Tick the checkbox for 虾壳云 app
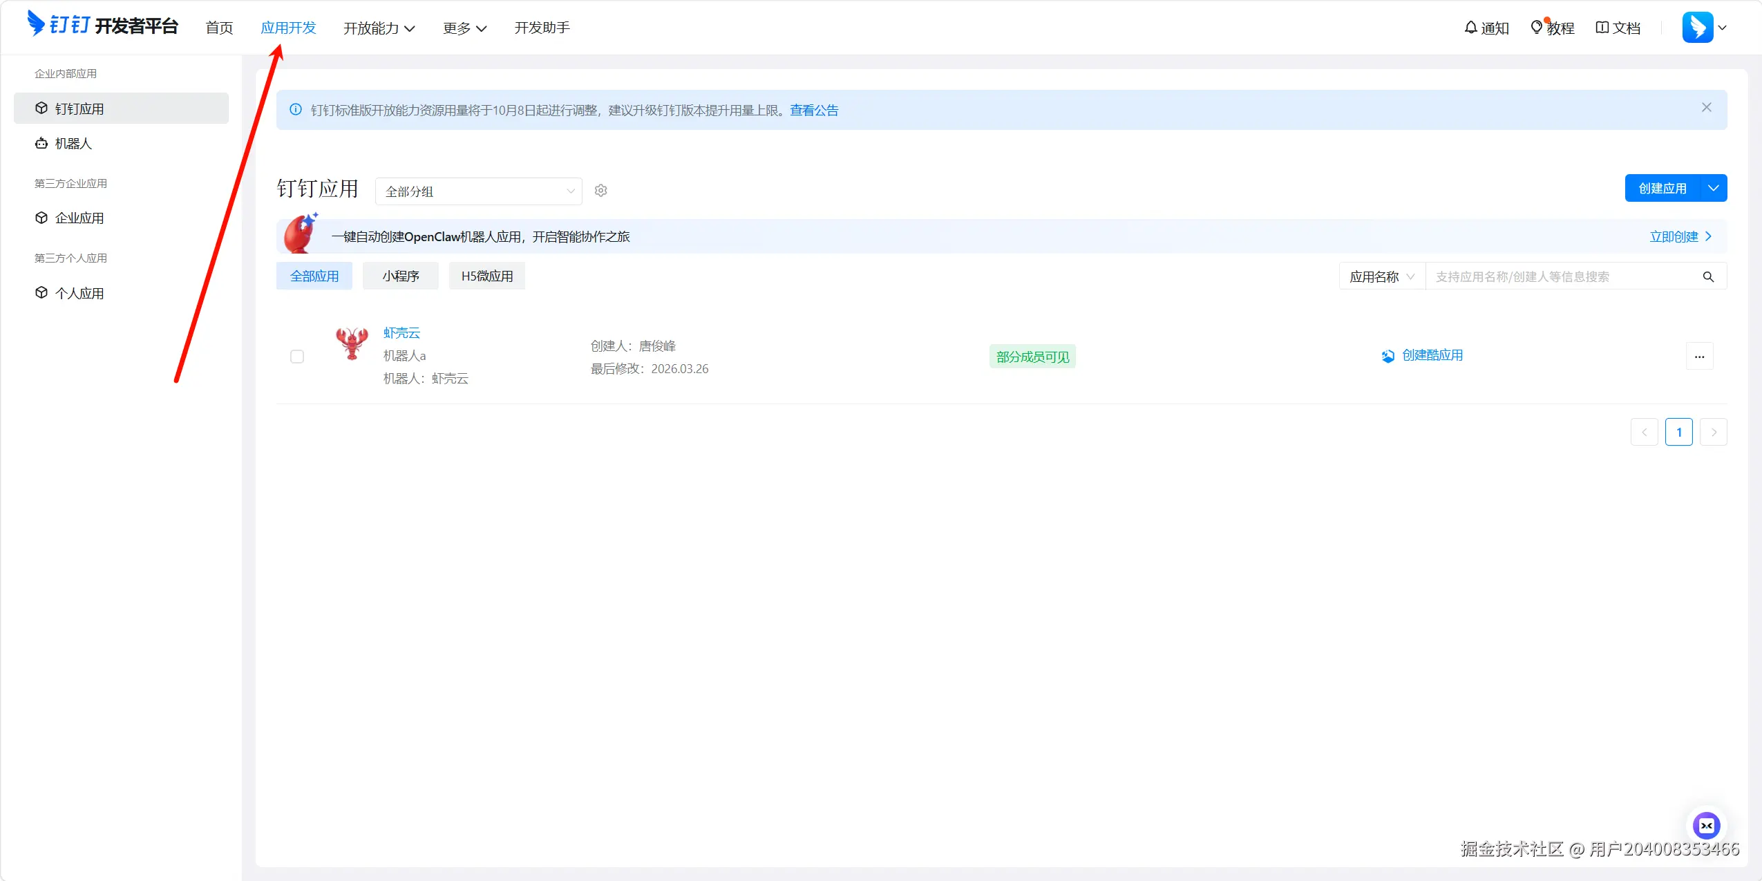The width and height of the screenshot is (1762, 881). click(297, 357)
